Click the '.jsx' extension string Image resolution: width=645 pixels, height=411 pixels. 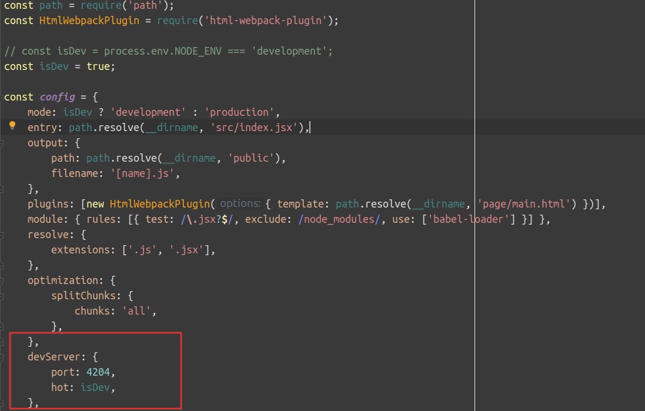pos(186,250)
